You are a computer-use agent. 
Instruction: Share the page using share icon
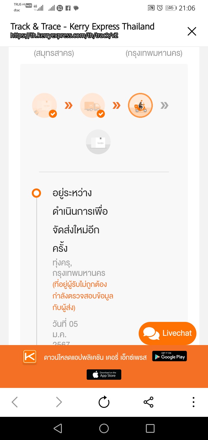[148, 402]
